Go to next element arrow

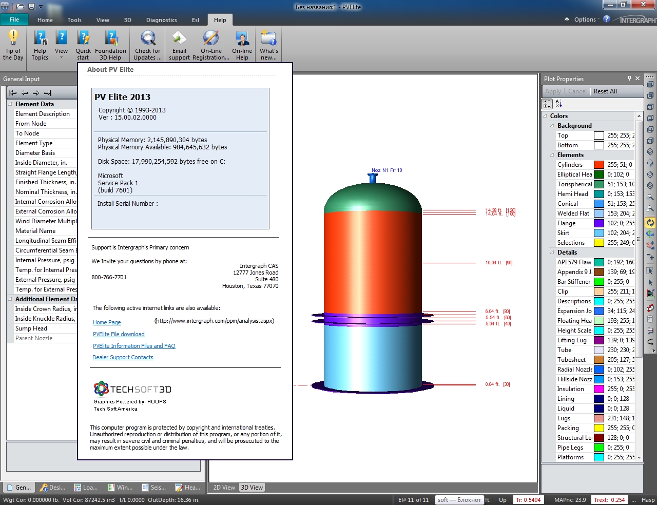[x=36, y=93]
